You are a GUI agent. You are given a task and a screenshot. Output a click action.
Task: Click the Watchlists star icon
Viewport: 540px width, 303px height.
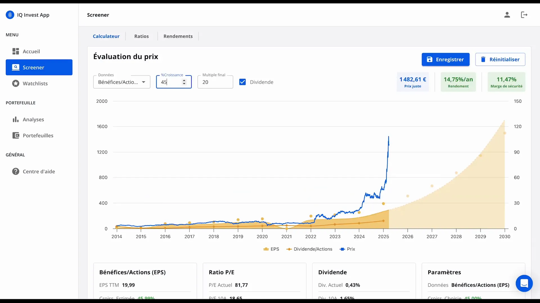click(x=16, y=83)
